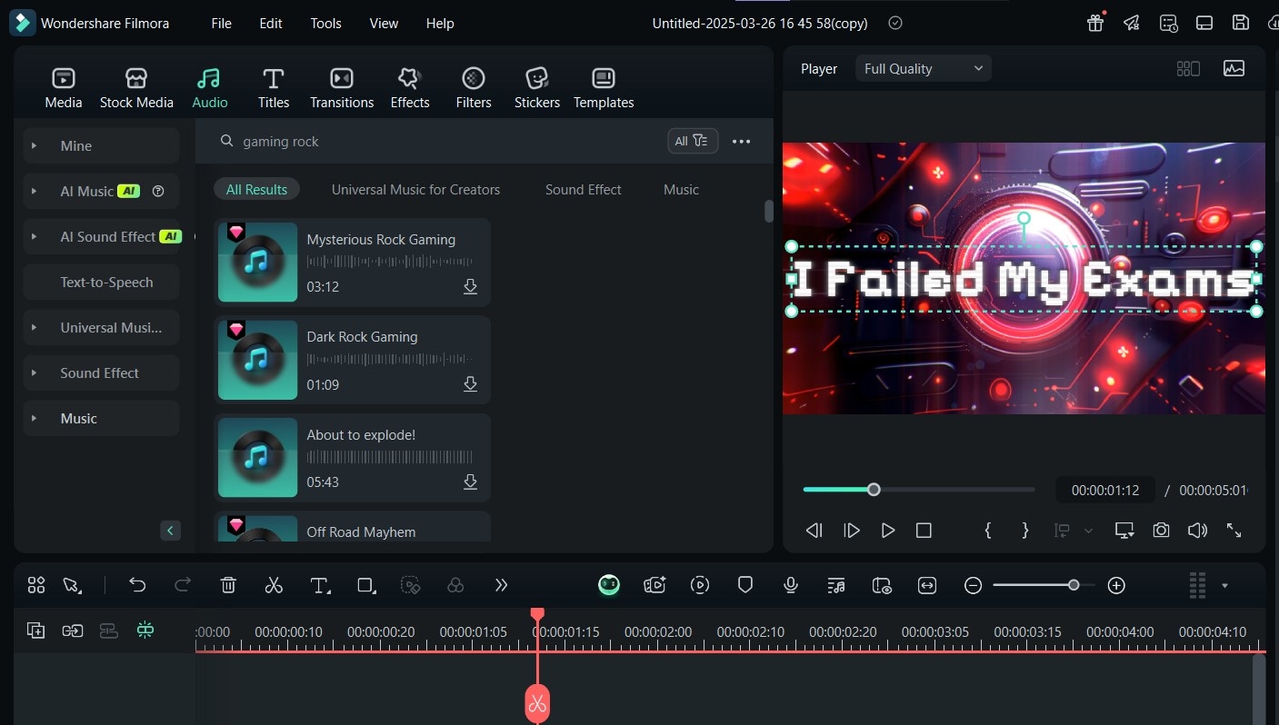
Task: Open the Filters tab
Action: pyautogui.click(x=474, y=88)
